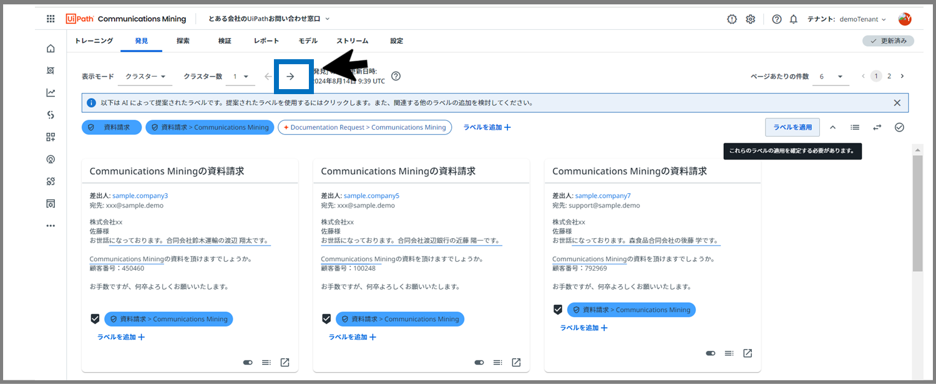
Task: Click the scrollbar up arrow
Action: 917,149
